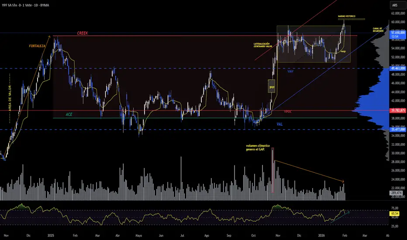Image resolution: width=407 pixels, height=240 pixels.
Task: Click 44.000,000 on the price axis
Action: tap(398, 92)
